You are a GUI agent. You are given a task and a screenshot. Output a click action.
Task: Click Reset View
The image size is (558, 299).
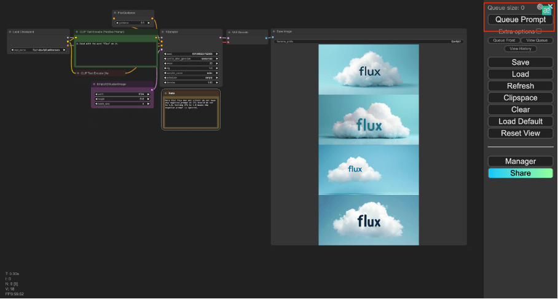click(x=521, y=134)
